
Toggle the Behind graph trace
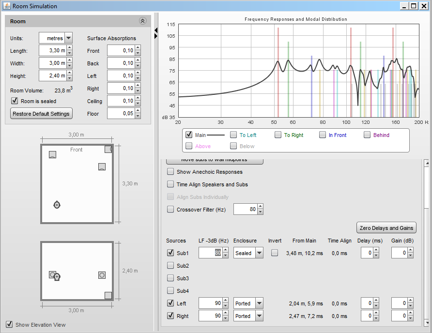tap(367, 135)
